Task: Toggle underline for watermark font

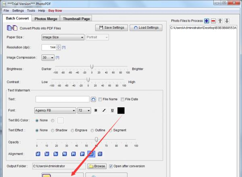Action: [x=113, y=110]
